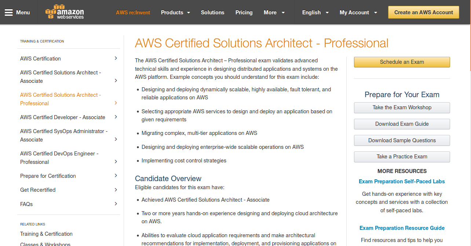This screenshot has height=246, width=471.
Task: Click the Prepare for Your Exam heading
Action: 402,95
